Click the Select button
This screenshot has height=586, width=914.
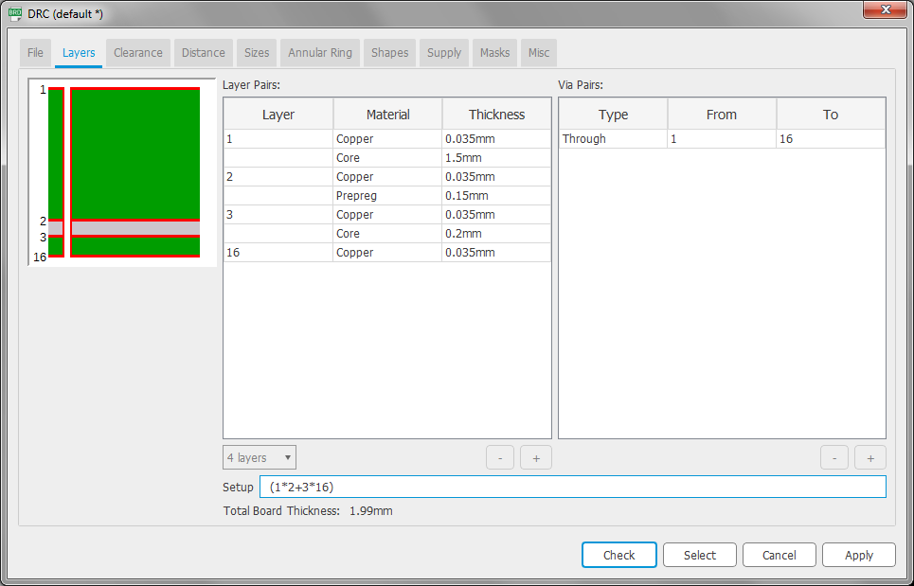(700, 556)
